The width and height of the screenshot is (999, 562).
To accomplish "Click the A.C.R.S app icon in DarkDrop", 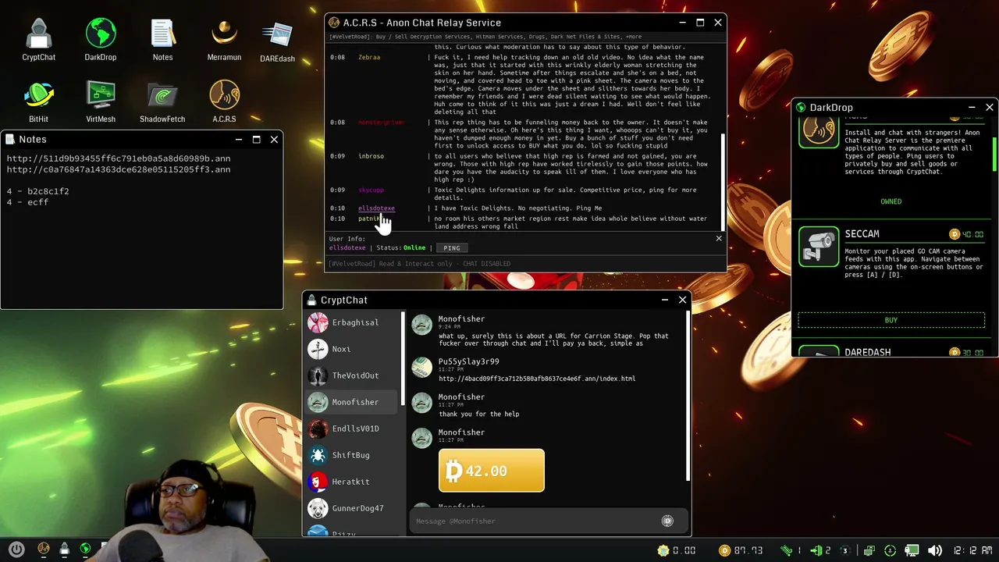I will pos(819,132).
